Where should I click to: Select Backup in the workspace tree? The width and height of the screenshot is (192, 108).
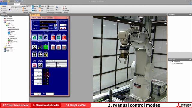click(x=10, y=44)
